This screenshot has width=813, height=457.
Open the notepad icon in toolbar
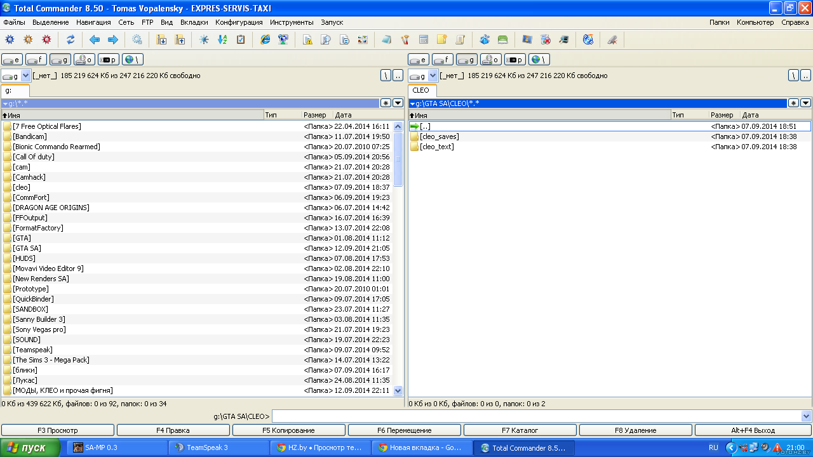[387, 39]
